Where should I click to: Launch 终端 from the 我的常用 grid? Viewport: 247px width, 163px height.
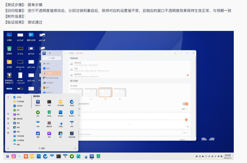pyautogui.click(x=49, y=103)
